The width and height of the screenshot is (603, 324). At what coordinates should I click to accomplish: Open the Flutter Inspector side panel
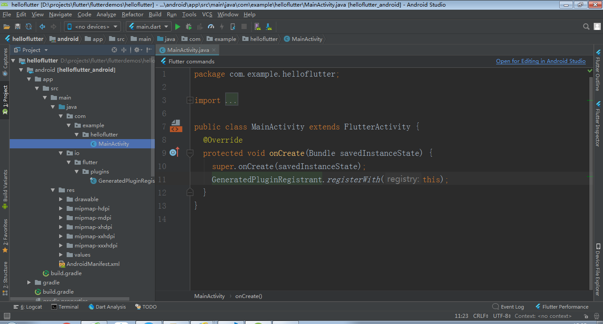click(x=598, y=124)
